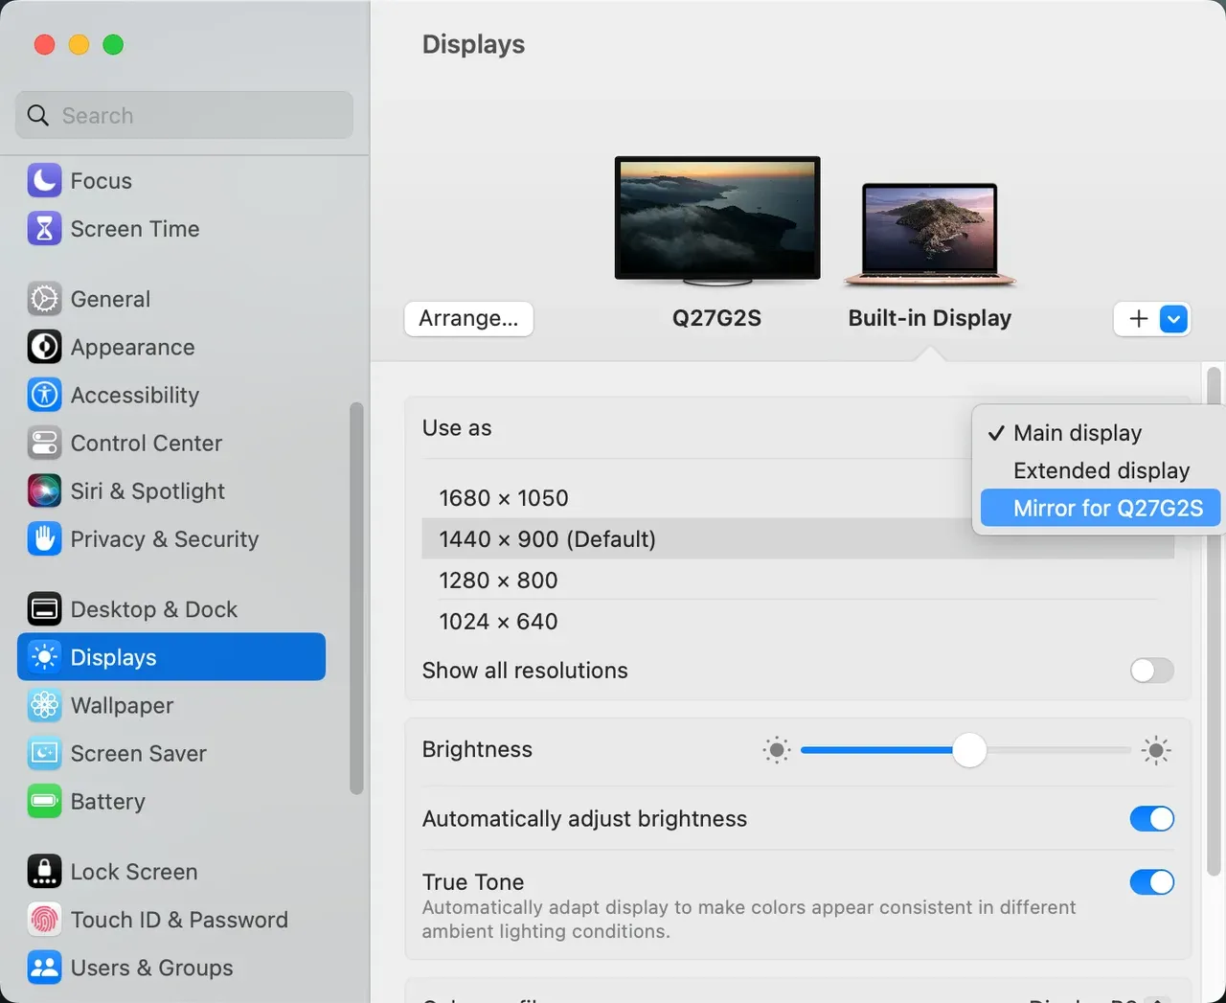Navigate to Lock Screen label

(x=134, y=873)
